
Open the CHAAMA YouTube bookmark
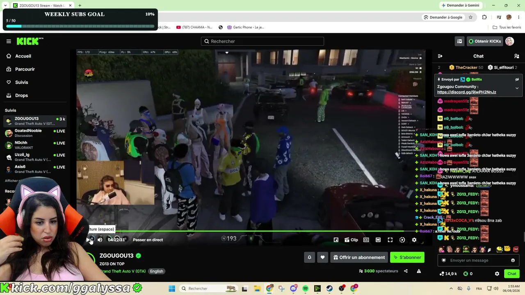(194, 27)
